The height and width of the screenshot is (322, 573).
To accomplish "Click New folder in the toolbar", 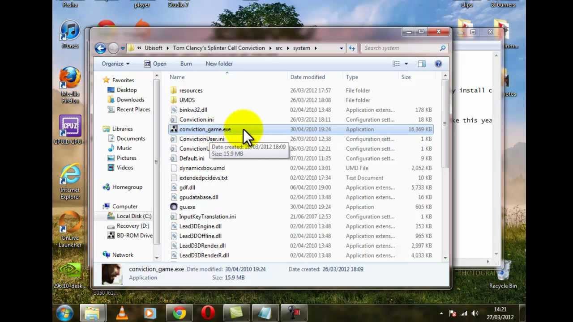I will [219, 64].
